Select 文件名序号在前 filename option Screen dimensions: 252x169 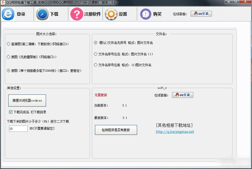(x=123, y=65)
